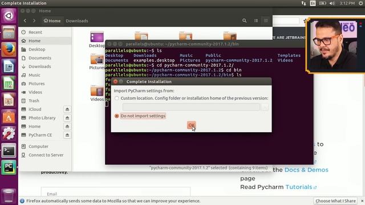Eject the Photo Library volume
This screenshot has width=365, height=205.
pos(67,118)
